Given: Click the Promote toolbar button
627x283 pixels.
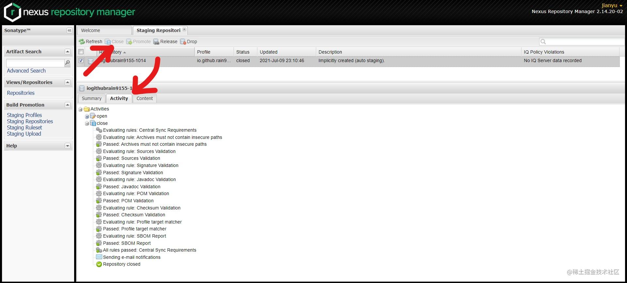Looking at the screenshot, I should coord(138,42).
